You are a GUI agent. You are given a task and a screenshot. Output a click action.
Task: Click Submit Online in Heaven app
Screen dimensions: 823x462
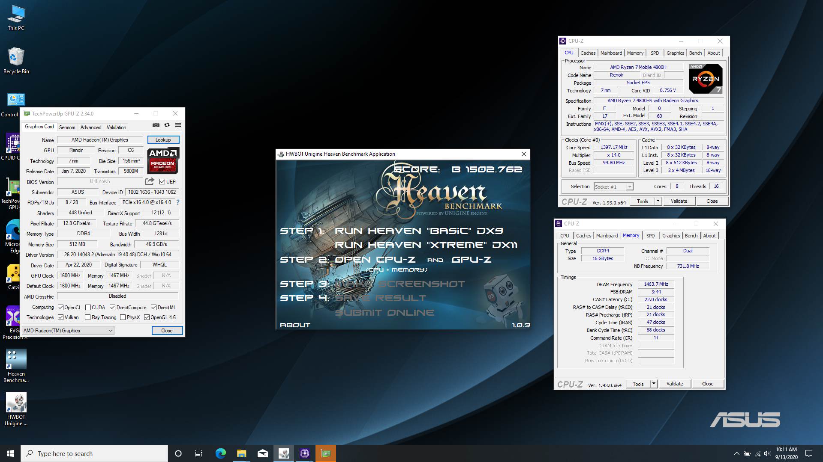click(384, 313)
